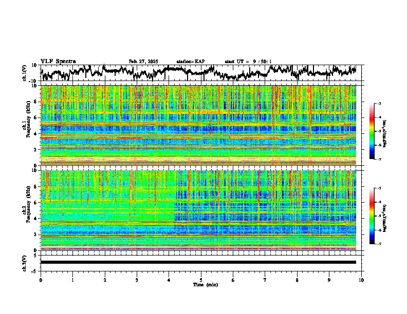Click the time axis tick label "5"
Screen dimensions: 407x314
point(201,280)
